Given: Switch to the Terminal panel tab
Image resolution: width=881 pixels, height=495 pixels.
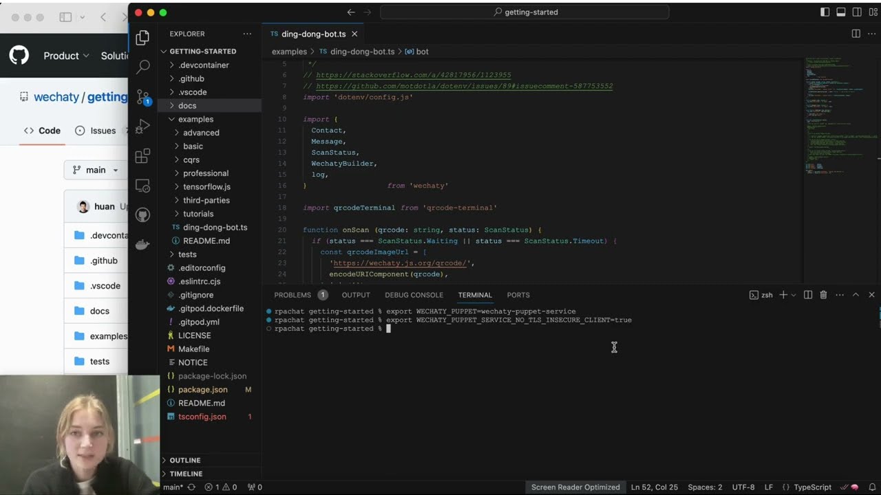Looking at the screenshot, I should click(x=475, y=295).
